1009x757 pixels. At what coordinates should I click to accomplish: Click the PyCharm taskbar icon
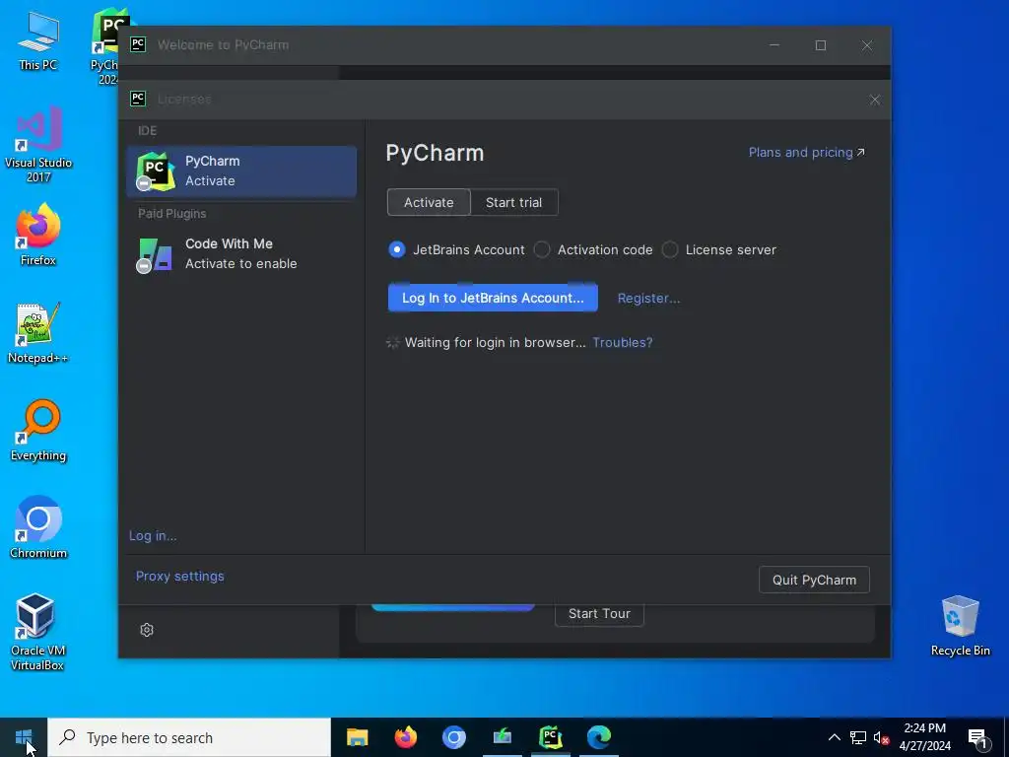coord(551,737)
